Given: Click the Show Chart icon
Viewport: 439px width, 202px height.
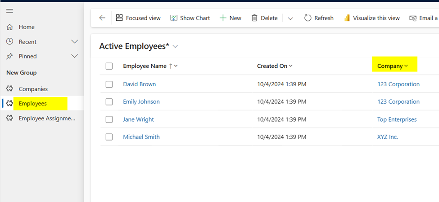Looking at the screenshot, I should pyautogui.click(x=174, y=18).
